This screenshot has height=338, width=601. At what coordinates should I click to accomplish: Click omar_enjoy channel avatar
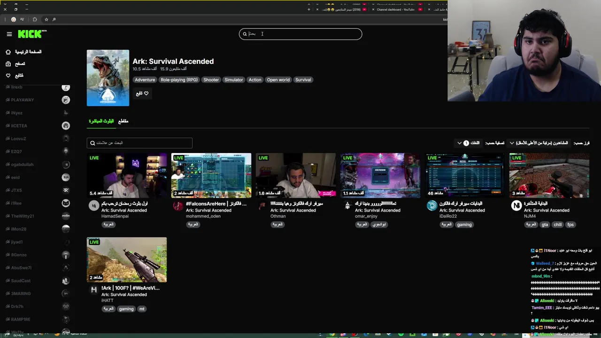[347, 206]
